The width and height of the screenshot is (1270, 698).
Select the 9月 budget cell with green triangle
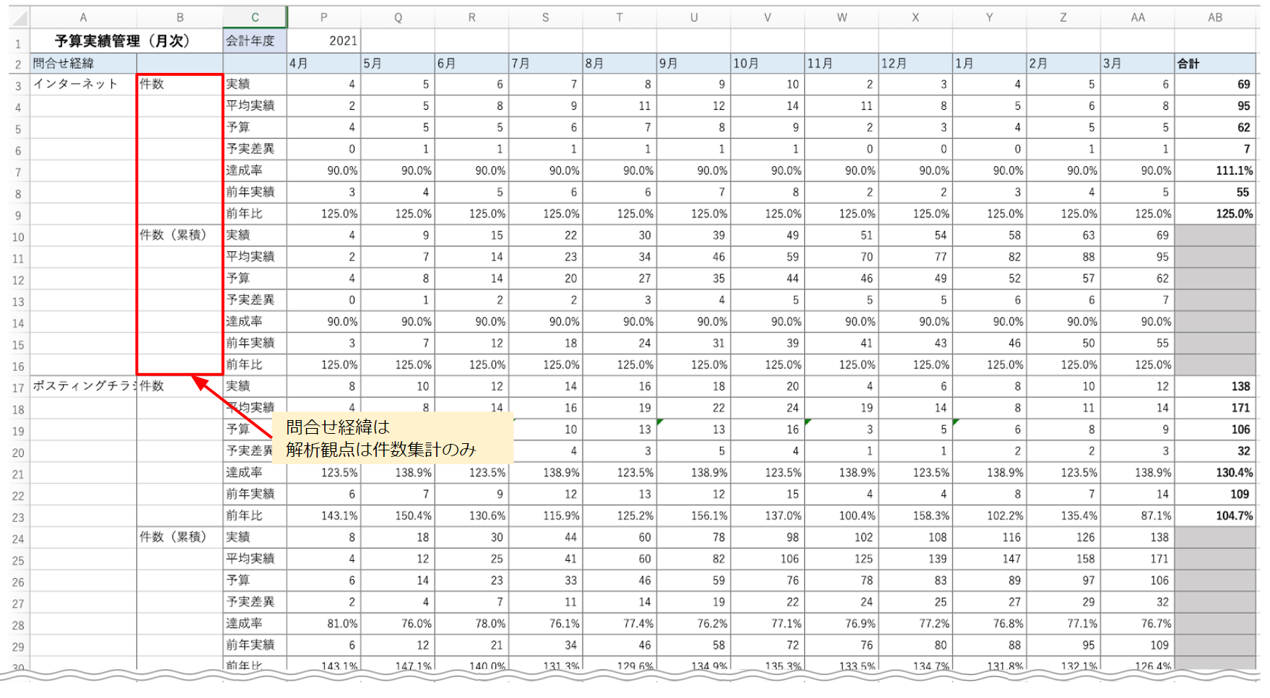click(x=693, y=429)
